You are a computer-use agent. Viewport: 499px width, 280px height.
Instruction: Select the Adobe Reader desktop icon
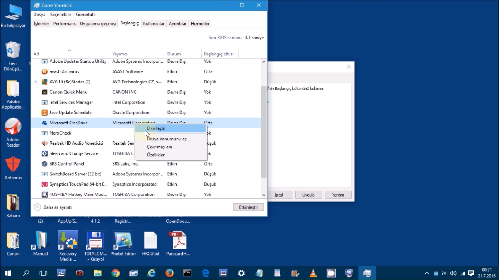coord(13,133)
